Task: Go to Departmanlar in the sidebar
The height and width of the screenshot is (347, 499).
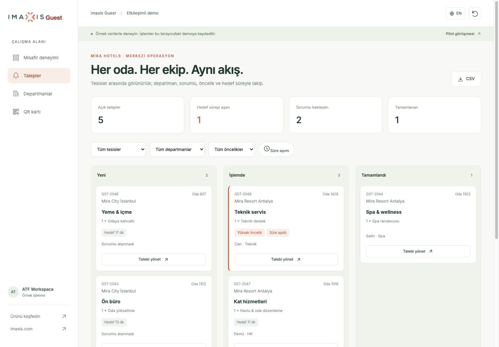Action: pos(39,94)
